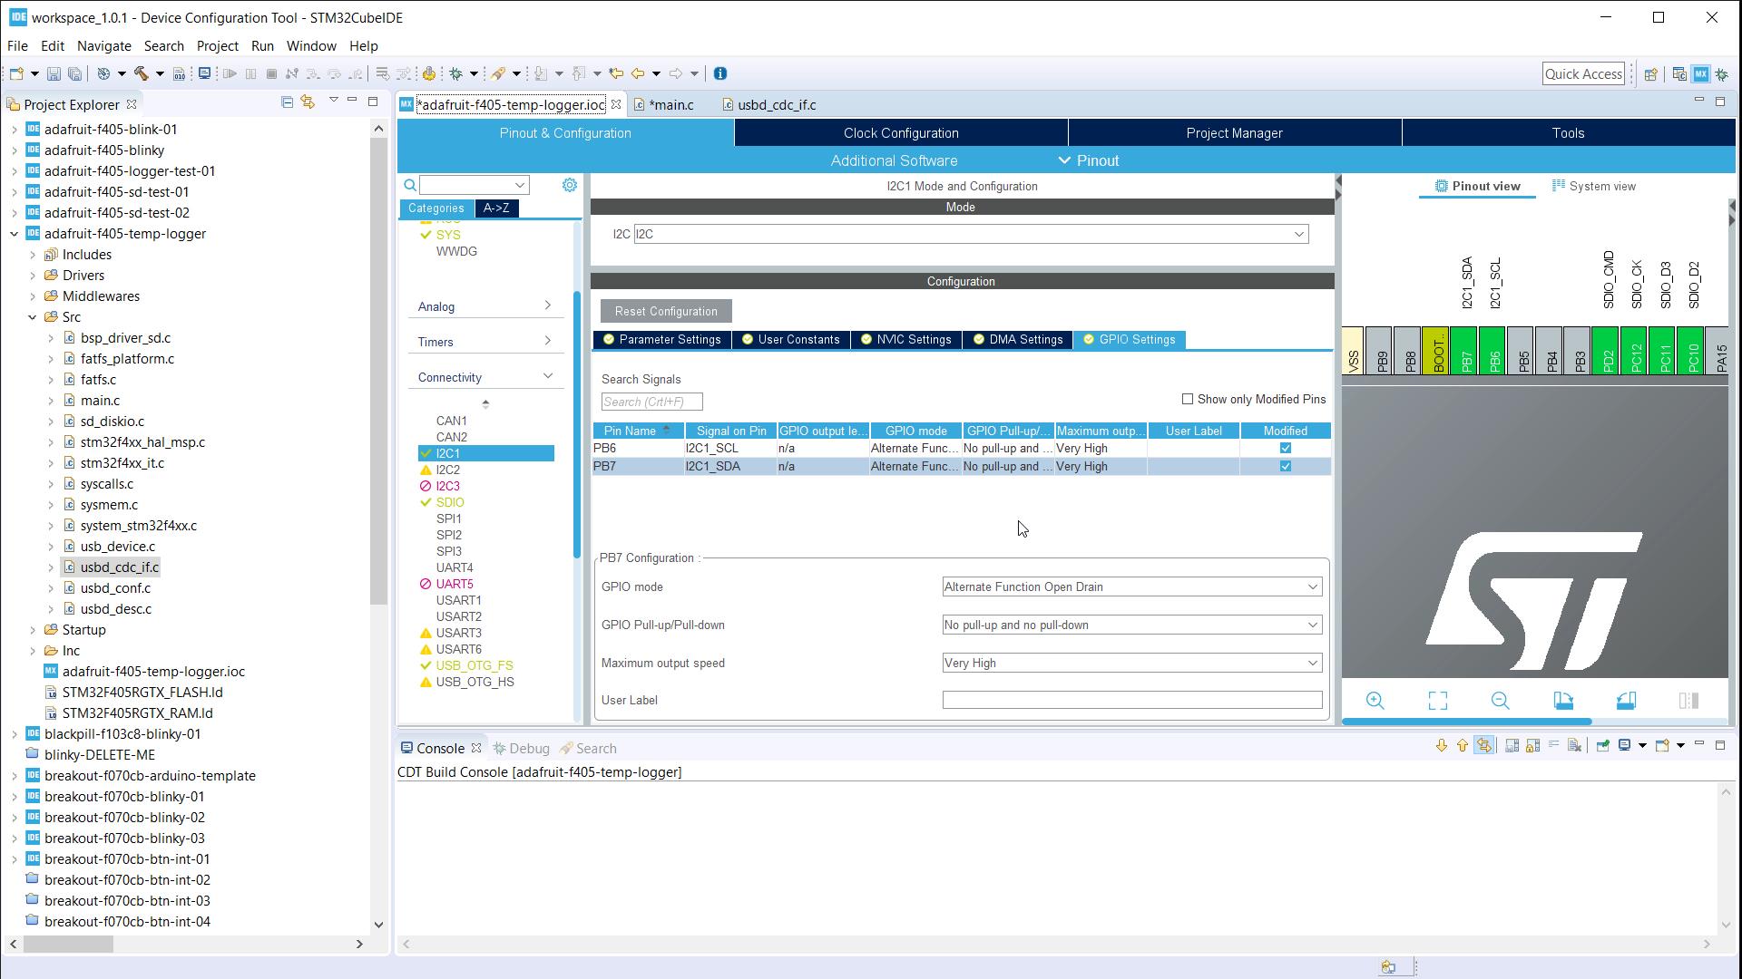Toggle Show only Modified Pins checkbox
Viewport: 1742px width, 979px height.
(x=1187, y=399)
